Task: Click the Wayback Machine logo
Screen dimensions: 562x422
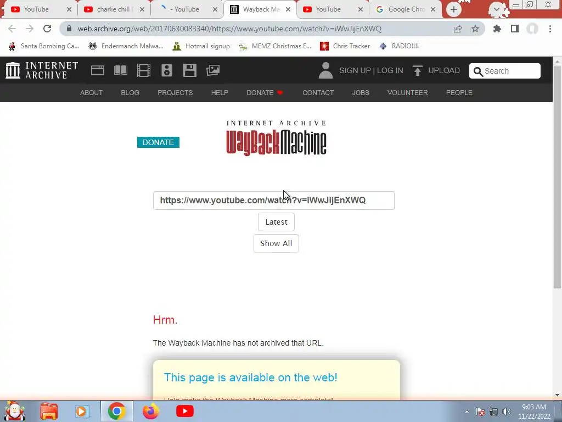Action: (277, 138)
